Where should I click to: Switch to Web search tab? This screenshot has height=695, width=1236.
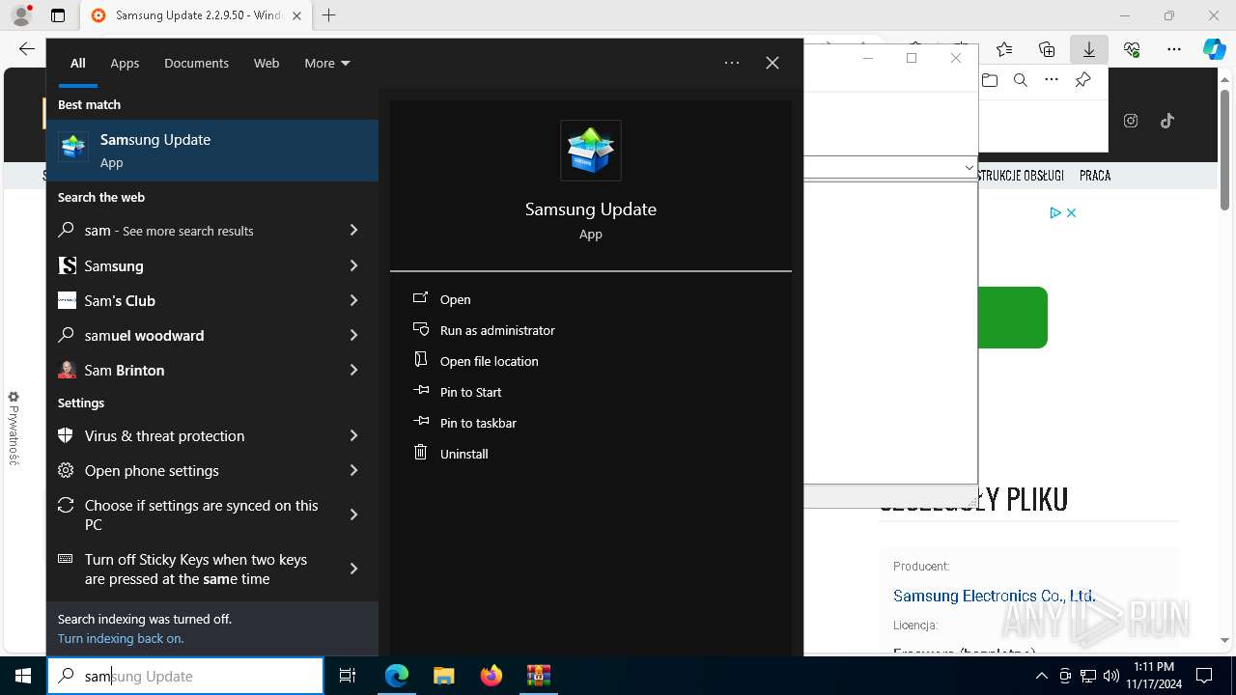tap(267, 63)
